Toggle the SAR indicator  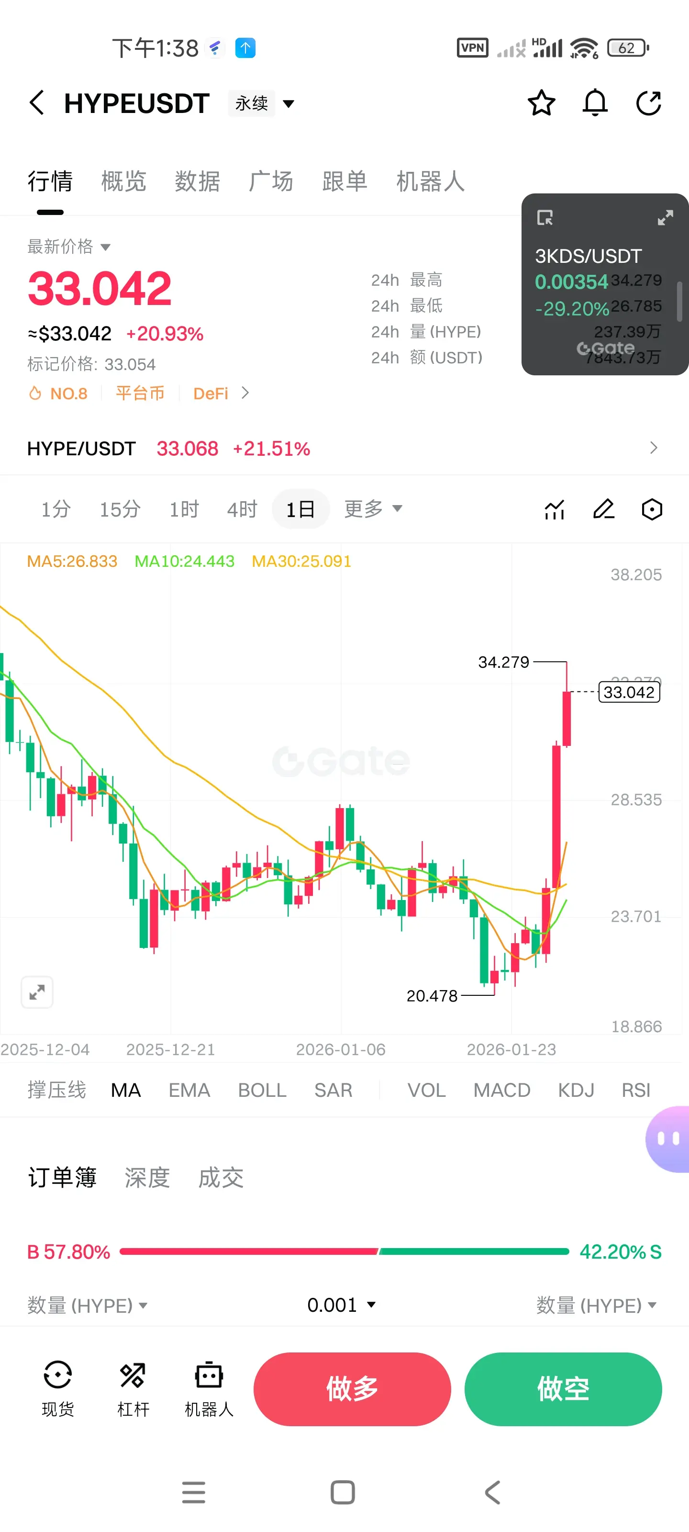(x=333, y=1090)
